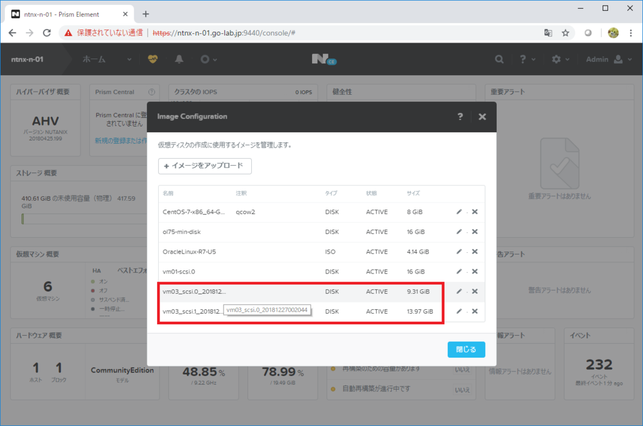The width and height of the screenshot is (643, 426).
Task: Expand the ホーム navigation dropdown chevron
Action: [x=129, y=59]
